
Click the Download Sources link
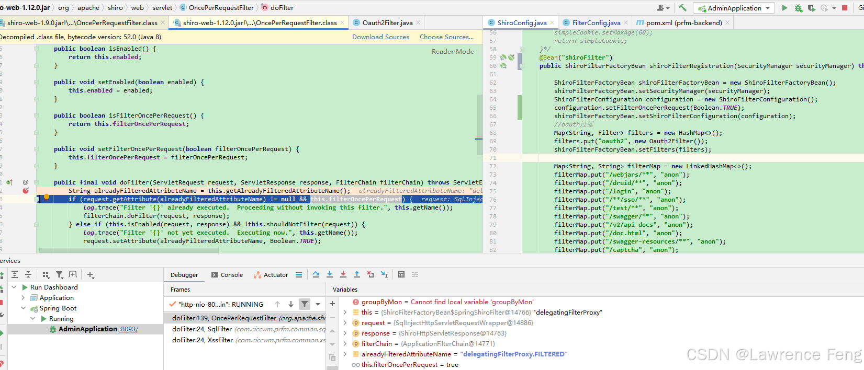click(380, 37)
